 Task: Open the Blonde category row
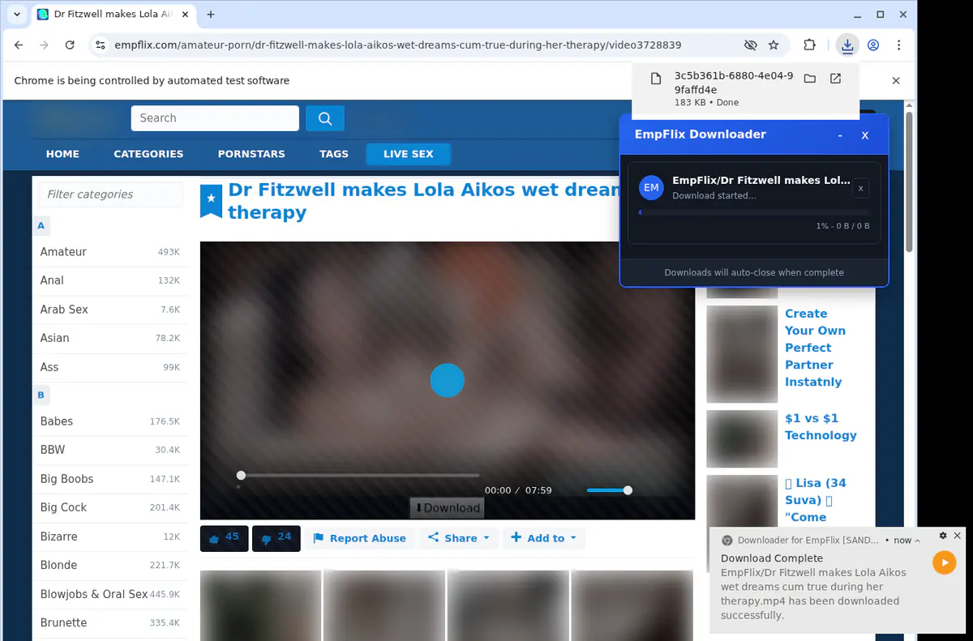(x=110, y=565)
